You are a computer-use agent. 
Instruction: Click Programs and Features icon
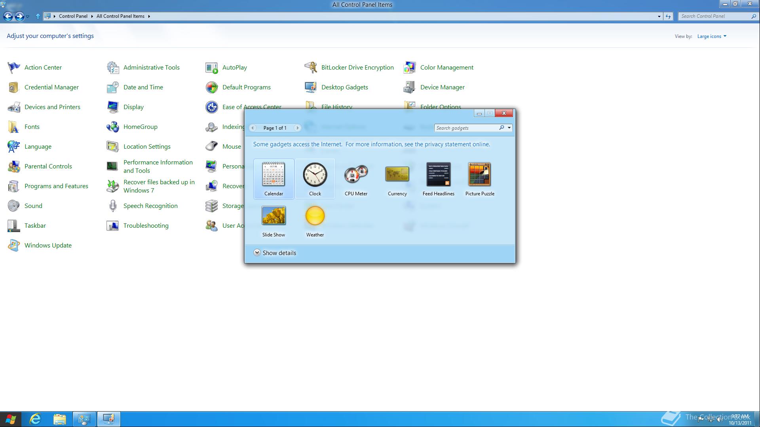pos(14,186)
